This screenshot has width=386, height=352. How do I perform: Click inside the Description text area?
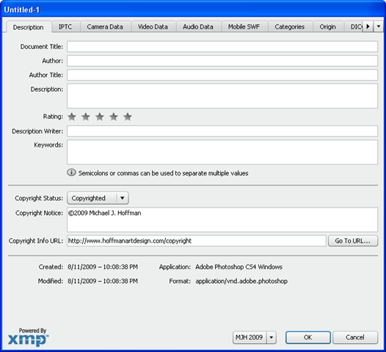coord(222,96)
